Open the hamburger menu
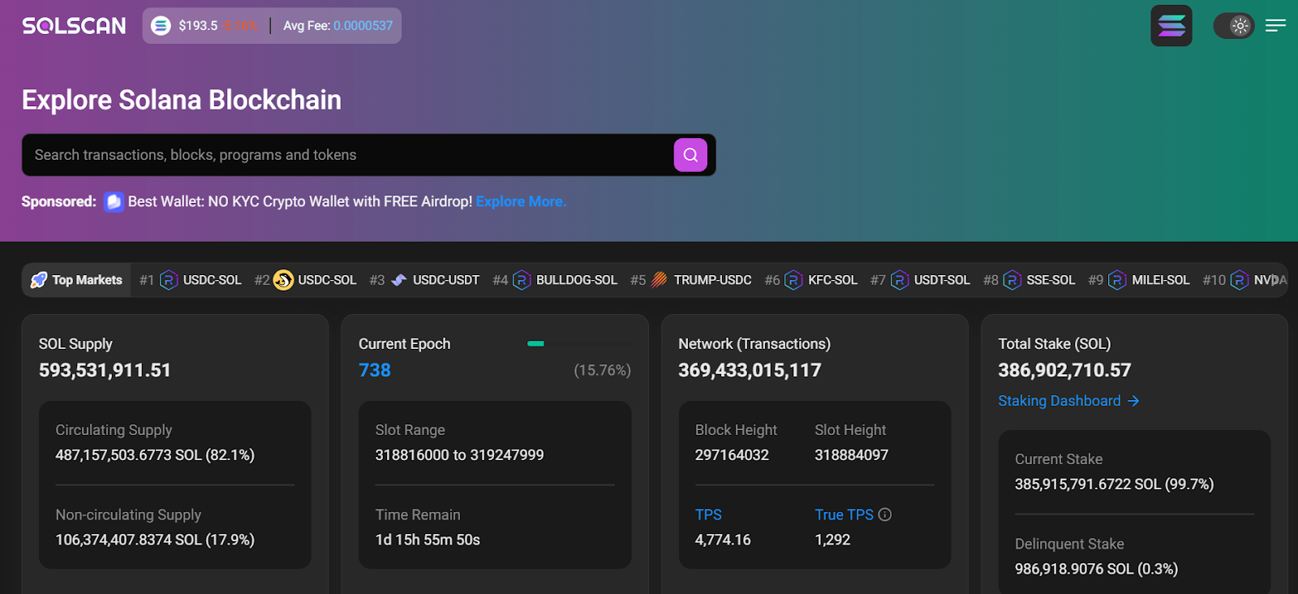 point(1275,26)
